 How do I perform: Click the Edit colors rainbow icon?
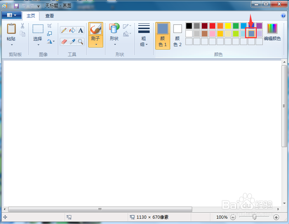(x=272, y=29)
